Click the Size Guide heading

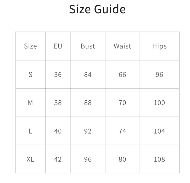tap(97, 9)
